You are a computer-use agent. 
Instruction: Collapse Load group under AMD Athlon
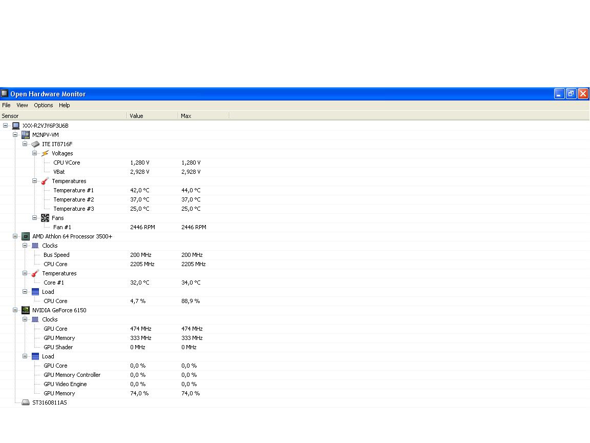coord(25,292)
